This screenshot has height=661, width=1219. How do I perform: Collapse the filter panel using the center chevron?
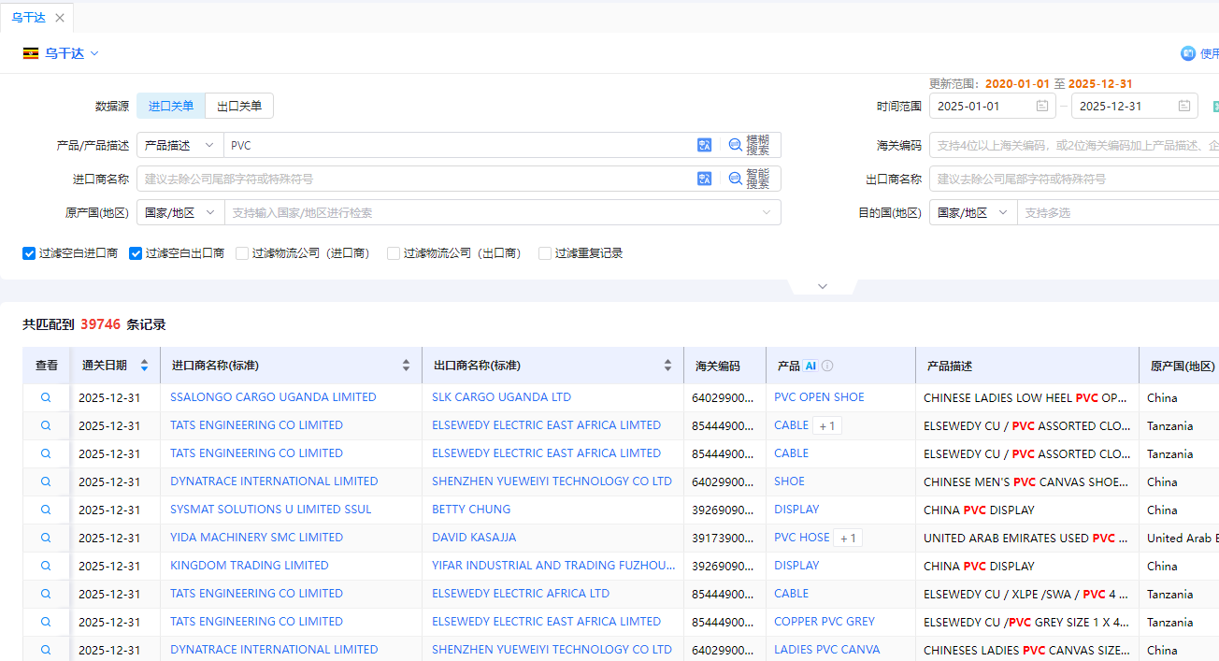pyautogui.click(x=822, y=286)
